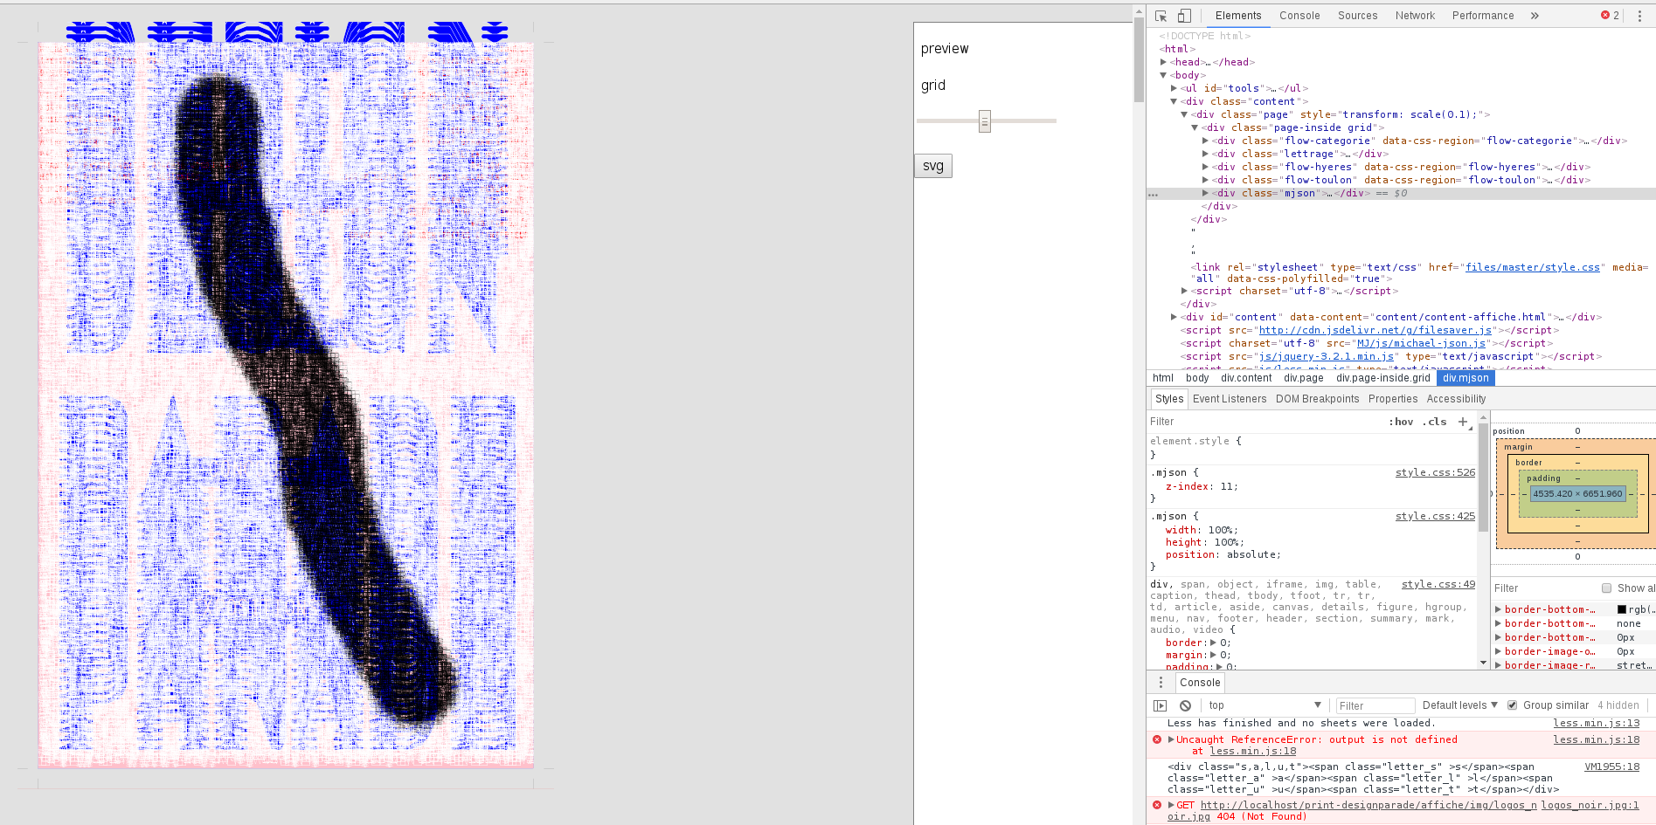The width and height of the screenshot is (1656, 825).
Task: Open DevTools customize three-dot menu
Action: click(1639, 16)
